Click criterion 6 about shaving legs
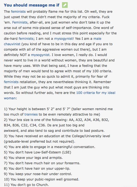 pos(33,158)
